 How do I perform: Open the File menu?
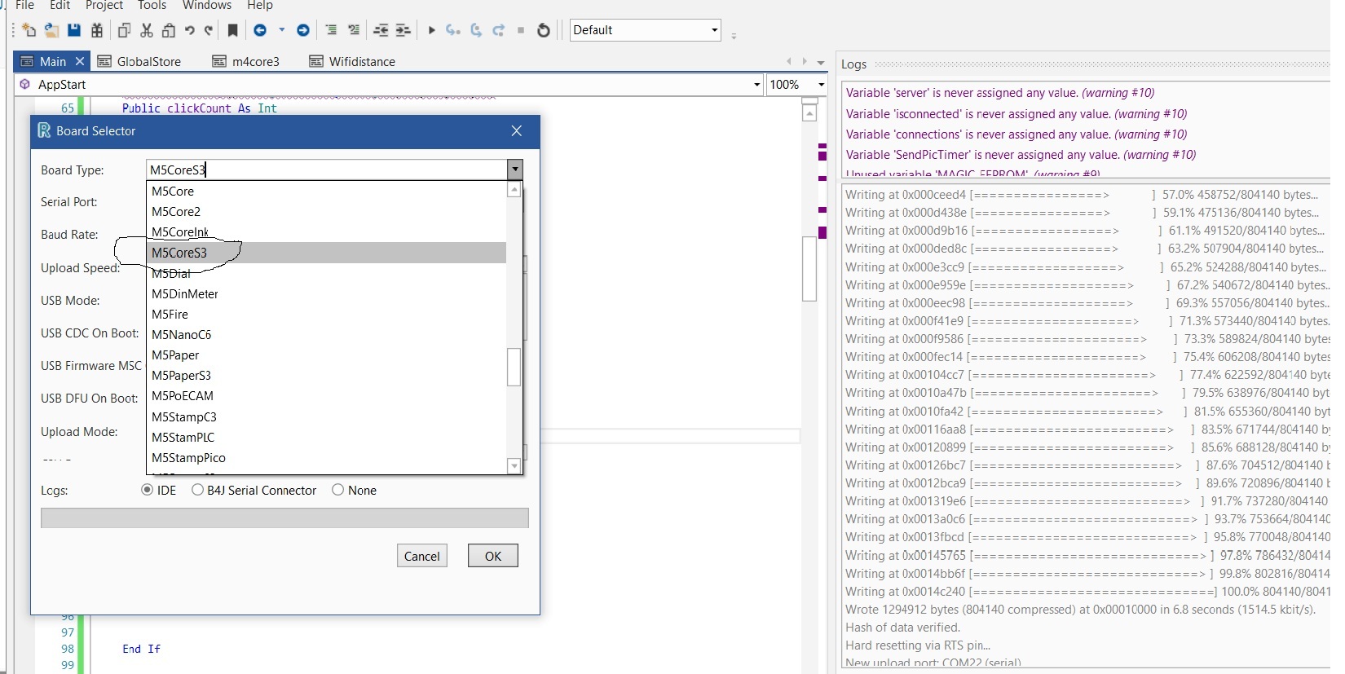pos(25,6)
